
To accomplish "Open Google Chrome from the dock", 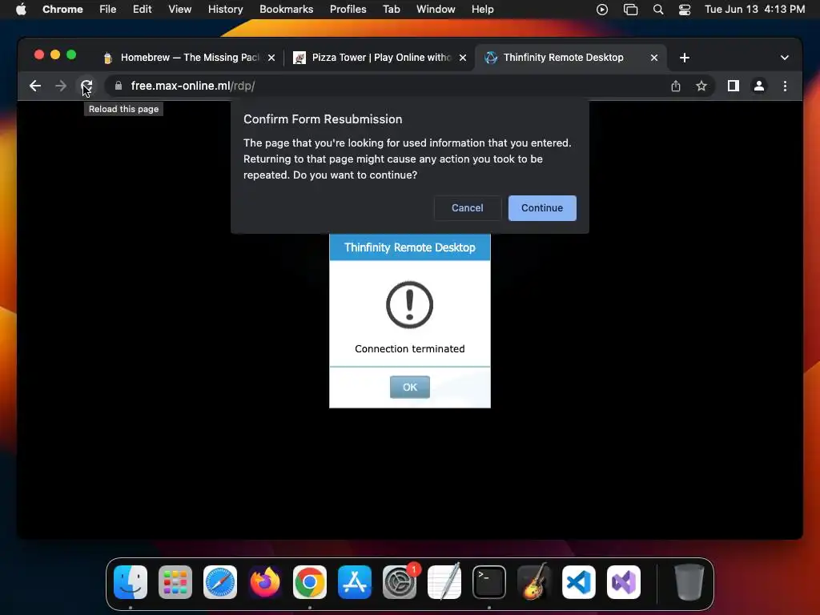I will pyautogui.click(x=310, y=582).
